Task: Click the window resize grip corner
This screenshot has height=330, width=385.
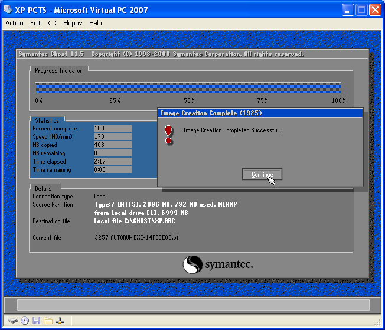Action: coord(378,323)
